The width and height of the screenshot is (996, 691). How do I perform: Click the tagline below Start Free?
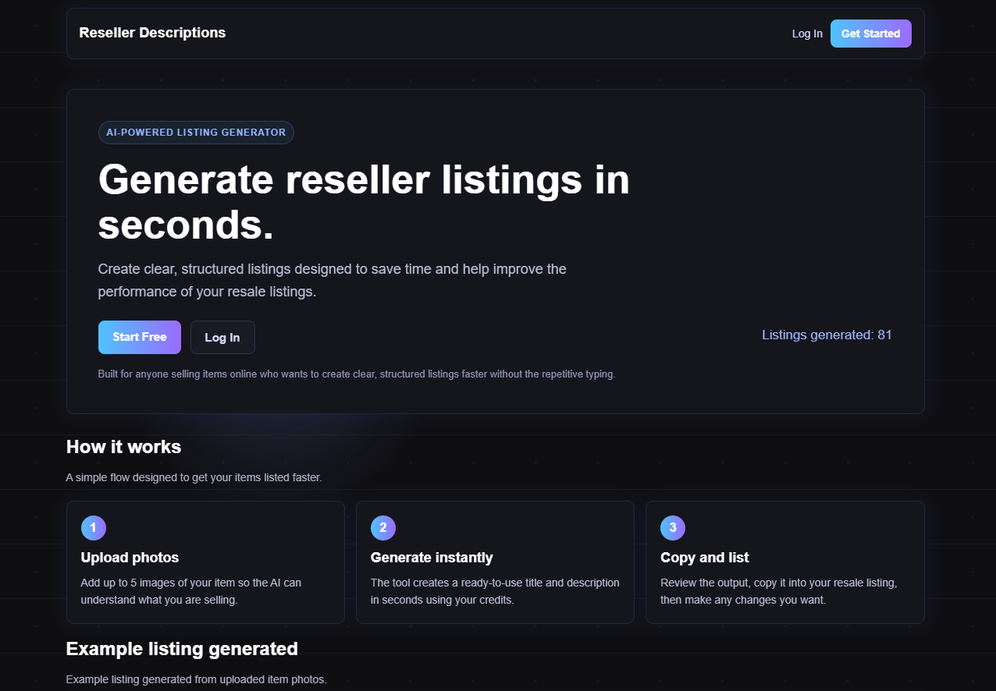pyautogui.click(x=356, y=374)
